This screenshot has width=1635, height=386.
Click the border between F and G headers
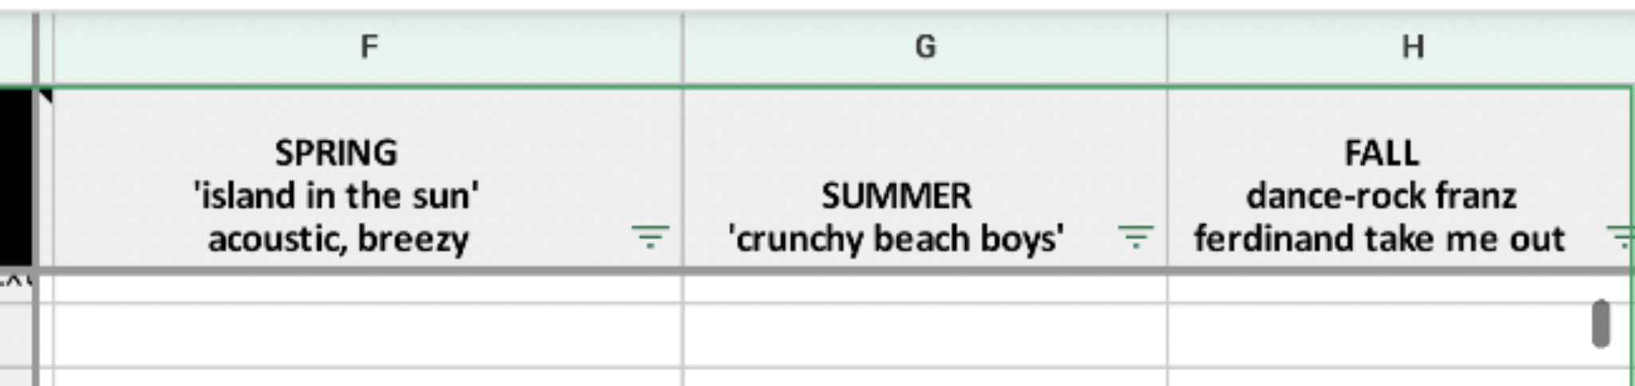pyautogui.click(x=683, y=47)
